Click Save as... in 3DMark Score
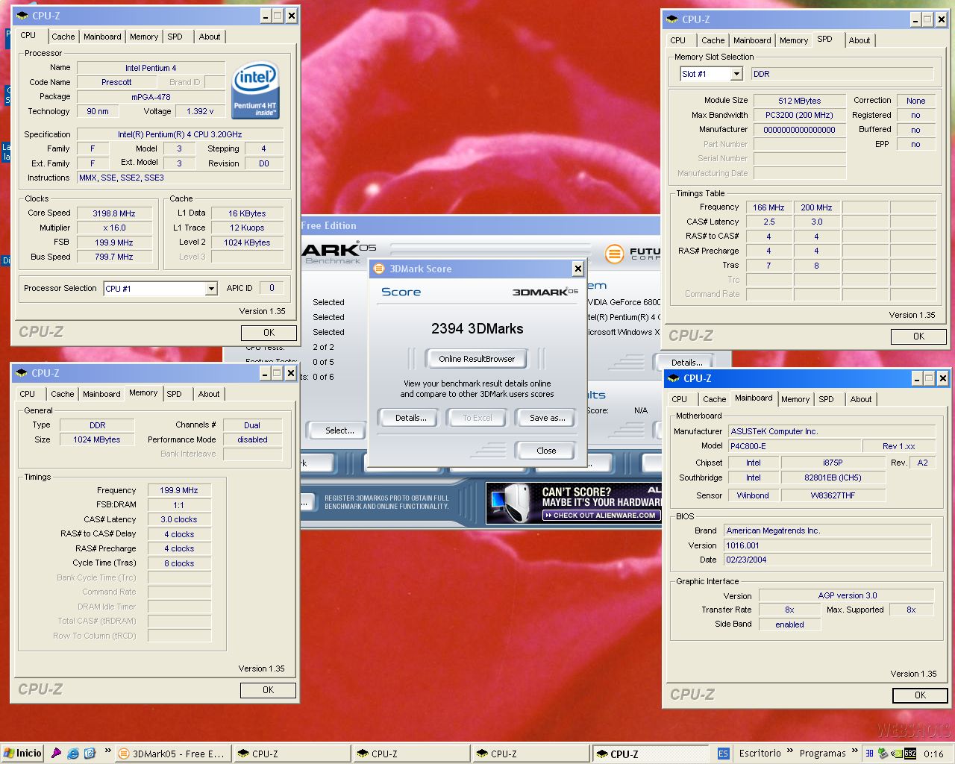955x764 pixels. (x=547, y=418)
